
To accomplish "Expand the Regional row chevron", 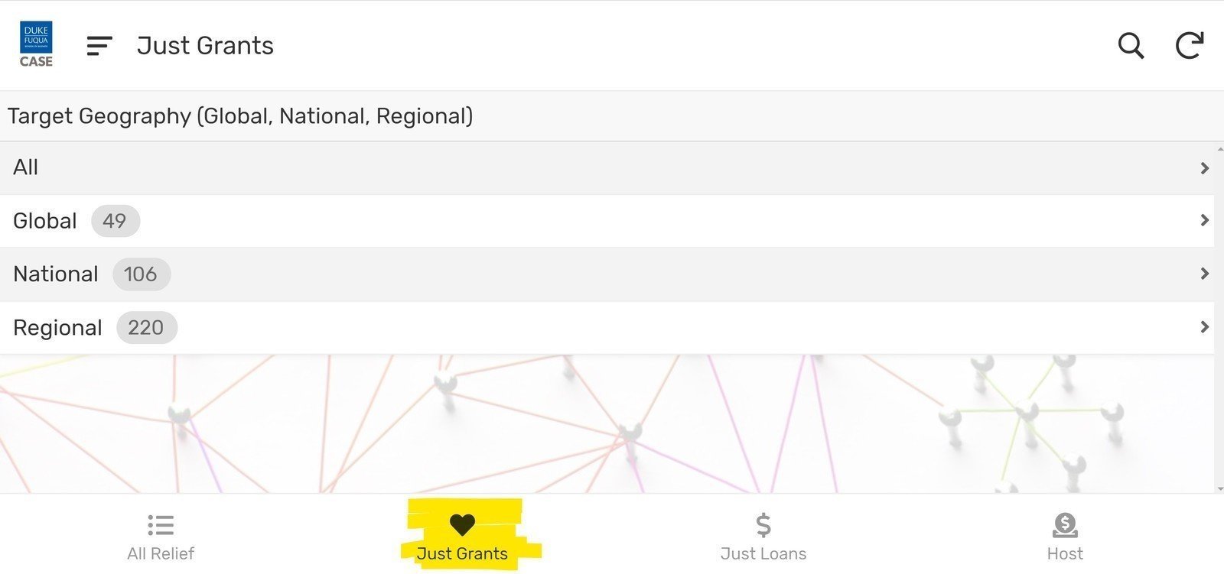I will (1204, 327).
